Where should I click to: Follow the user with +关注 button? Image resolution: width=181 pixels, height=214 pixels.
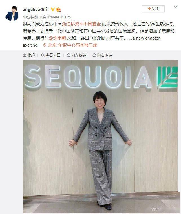153,9
